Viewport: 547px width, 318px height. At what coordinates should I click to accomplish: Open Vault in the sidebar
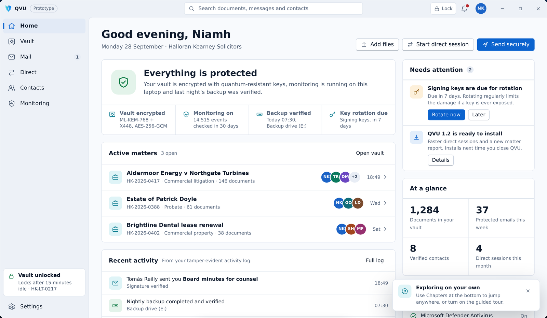click(x=44, y=41)
